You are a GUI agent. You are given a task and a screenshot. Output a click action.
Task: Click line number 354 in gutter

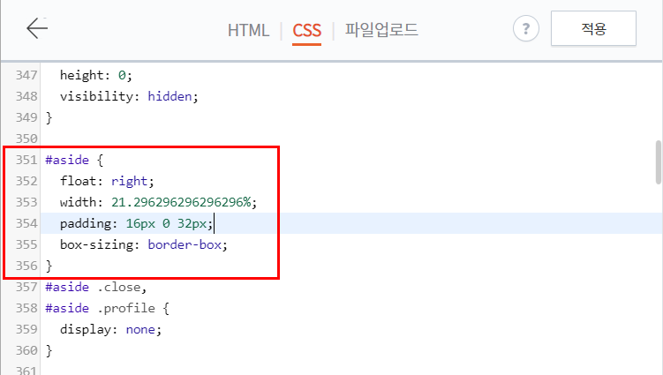pos(26,223)
